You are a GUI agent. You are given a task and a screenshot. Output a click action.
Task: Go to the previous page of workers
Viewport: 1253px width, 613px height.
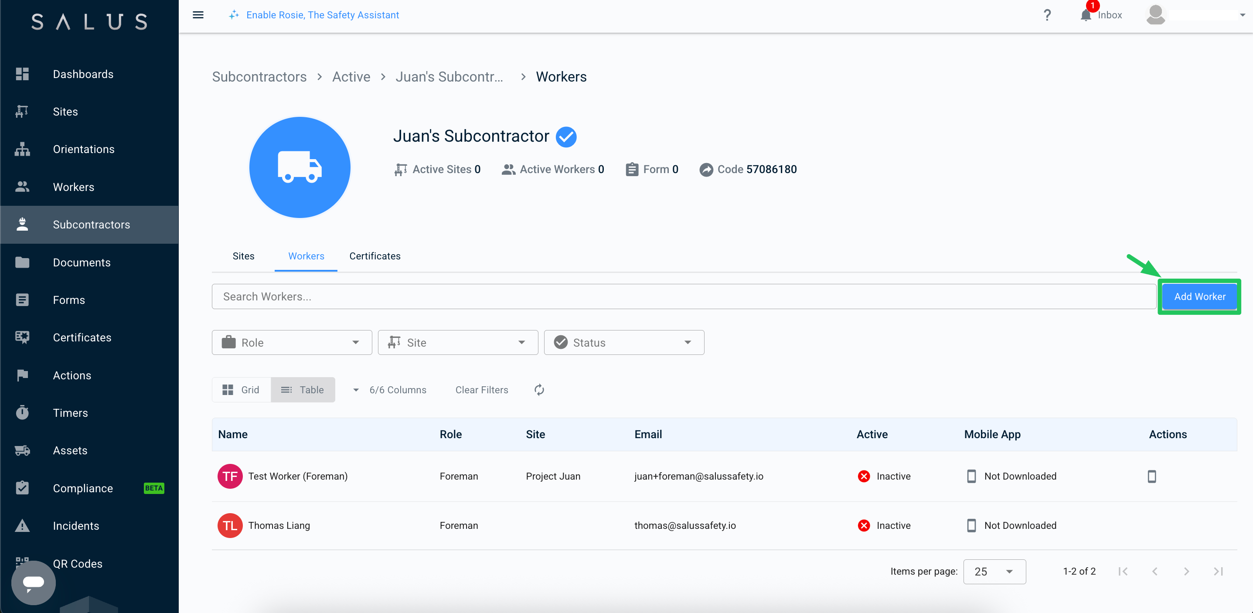pos(1155,571)
